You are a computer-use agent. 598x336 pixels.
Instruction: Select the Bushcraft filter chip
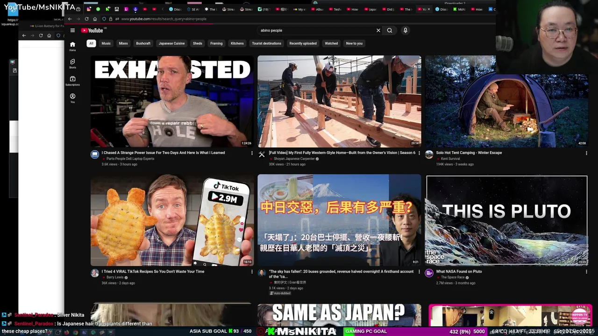143,43
